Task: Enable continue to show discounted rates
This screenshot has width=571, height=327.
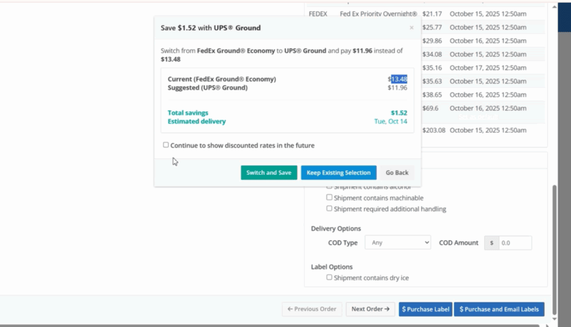Action: [166, 145]
